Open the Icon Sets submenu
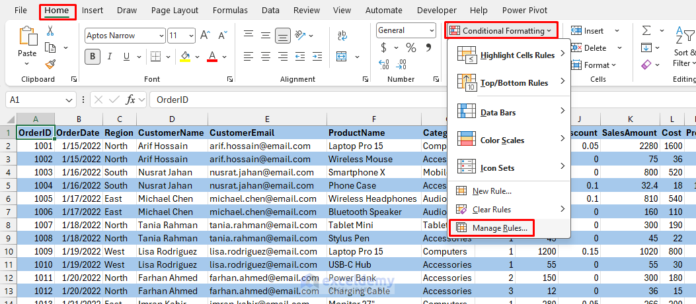The image size is (696, 304). click(509, 167)
